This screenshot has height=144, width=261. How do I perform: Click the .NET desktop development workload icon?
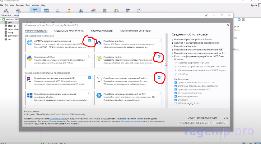click(30, 79)
